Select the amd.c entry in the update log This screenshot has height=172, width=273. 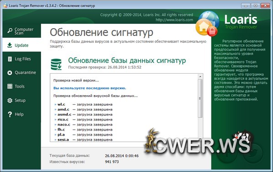tap(83, 109)
